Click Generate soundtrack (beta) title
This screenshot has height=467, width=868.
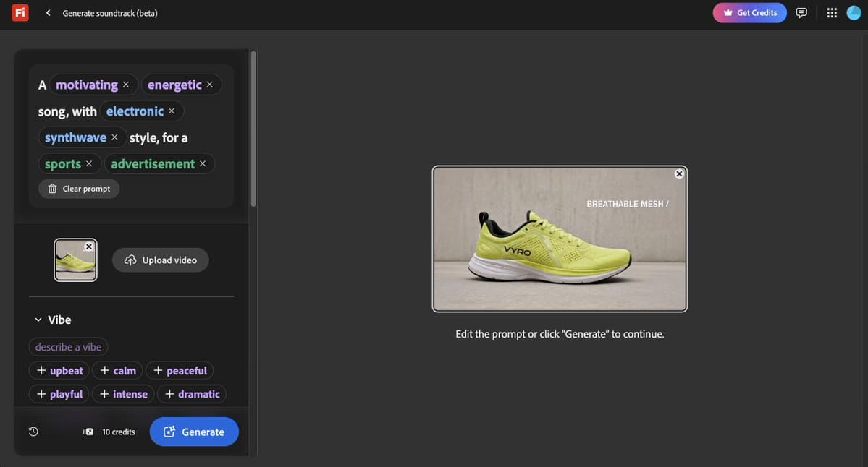(110, 13)
